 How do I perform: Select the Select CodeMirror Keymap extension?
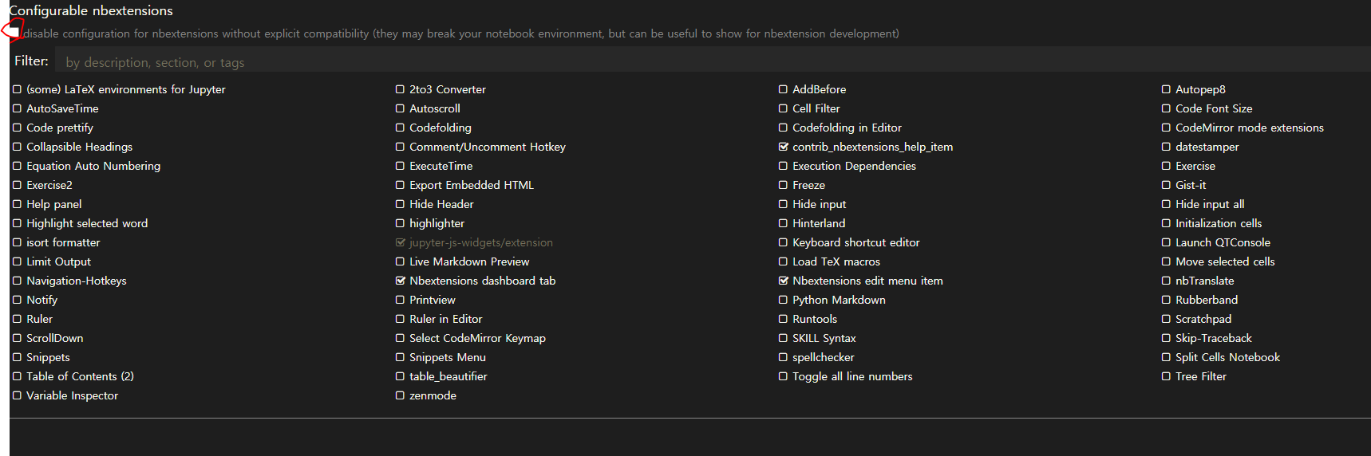tap(478, 338)
